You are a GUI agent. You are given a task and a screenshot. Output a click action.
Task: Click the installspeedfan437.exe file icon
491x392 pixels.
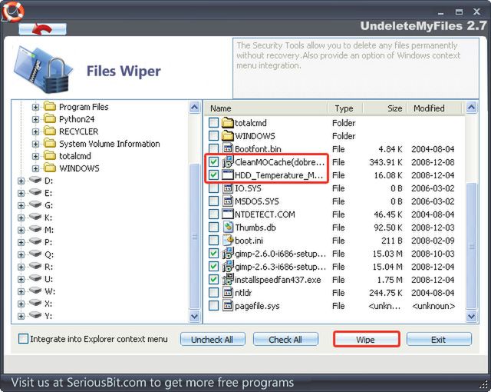pos(228,280)
